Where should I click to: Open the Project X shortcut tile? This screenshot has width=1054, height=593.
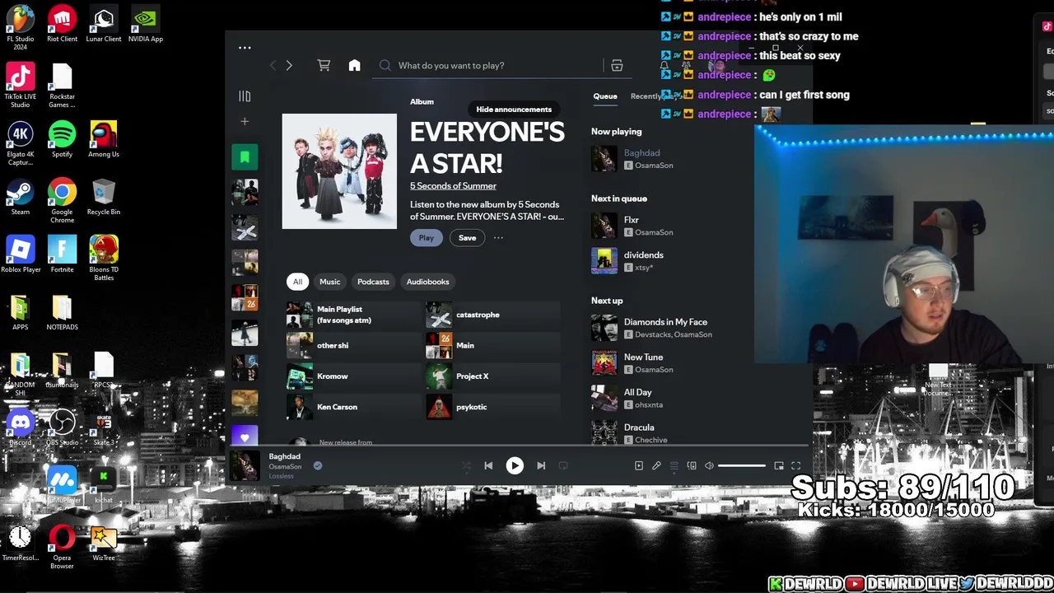[x=492, y=376]
